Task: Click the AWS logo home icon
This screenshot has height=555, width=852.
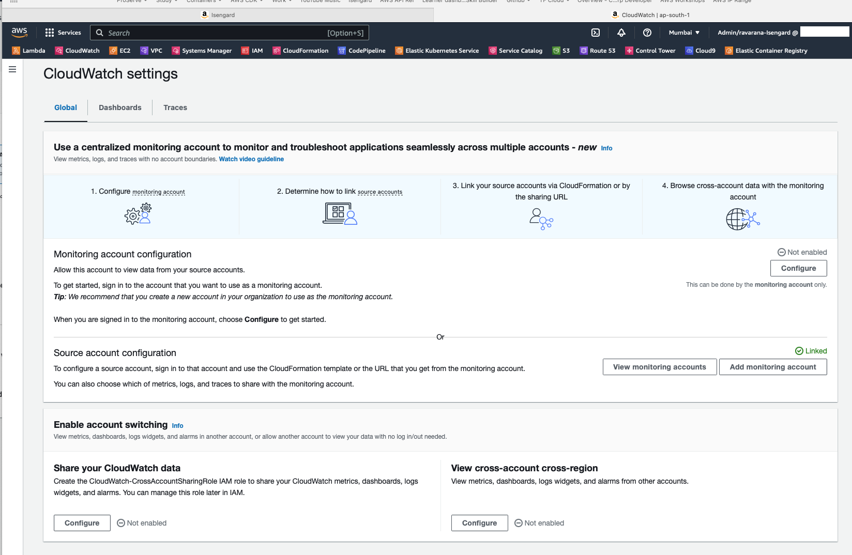Action: pyautogui.click(x=19, y=33)
